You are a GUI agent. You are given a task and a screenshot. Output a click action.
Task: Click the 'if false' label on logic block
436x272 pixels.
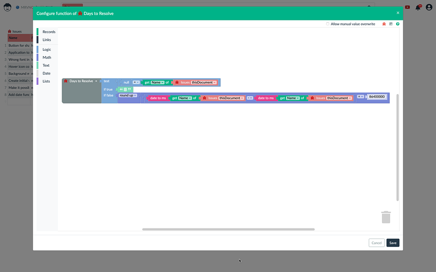click(x=109, y=96)
